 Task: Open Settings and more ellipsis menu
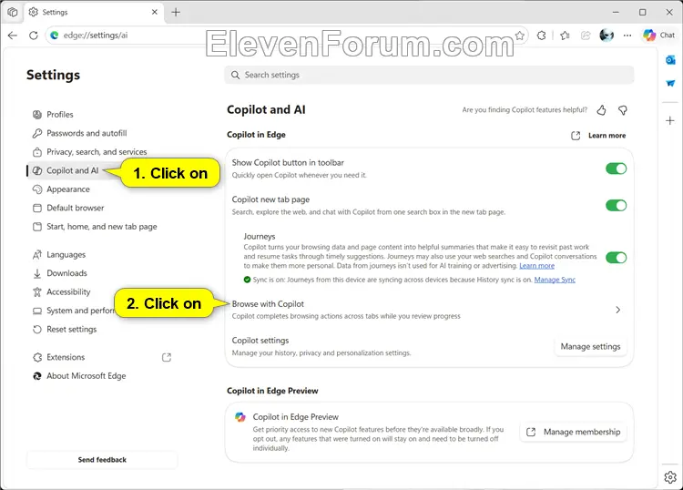(x=627, y=36)
